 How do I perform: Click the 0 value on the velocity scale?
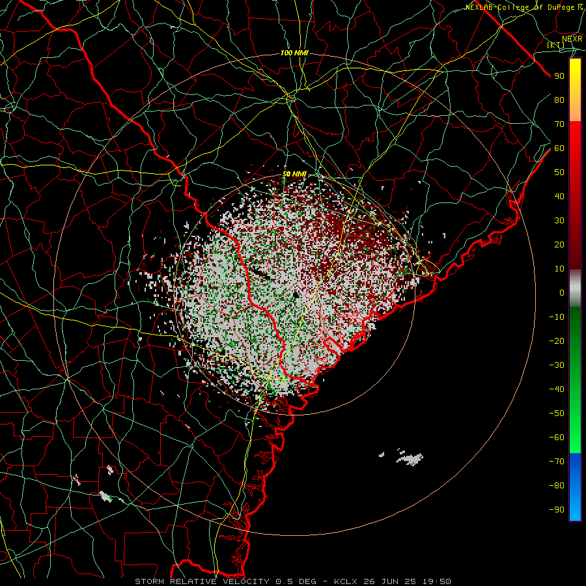tap(562, 292)
